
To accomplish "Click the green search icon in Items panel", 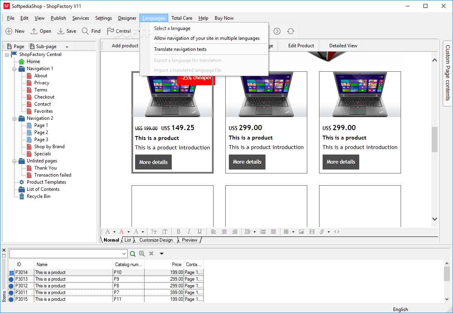I will (133, 254).
